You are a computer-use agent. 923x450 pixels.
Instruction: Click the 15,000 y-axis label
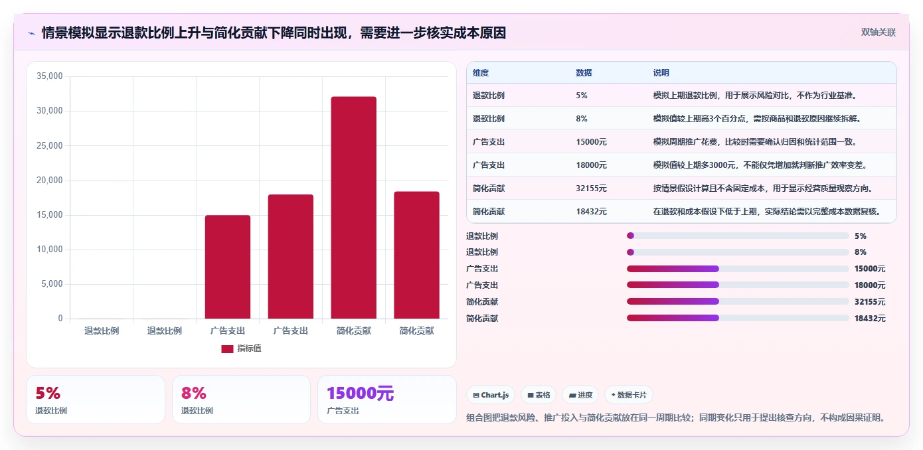tap(50, 215)
